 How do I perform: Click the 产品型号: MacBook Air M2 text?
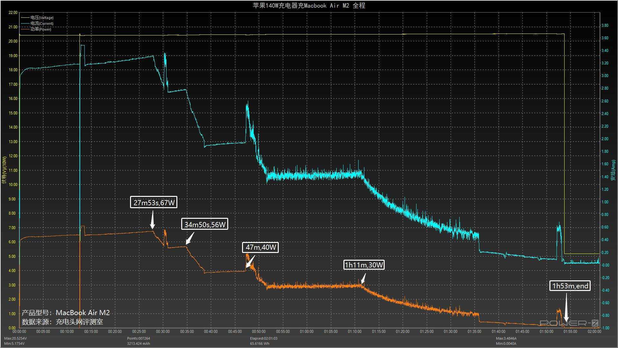pyautogui.click(x=66, y=313)
